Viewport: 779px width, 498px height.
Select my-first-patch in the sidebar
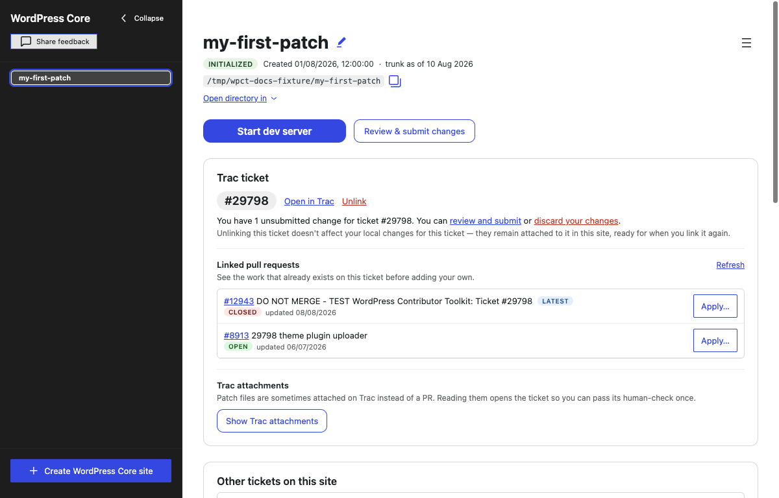pyautogui.click(x=91, y=78)
